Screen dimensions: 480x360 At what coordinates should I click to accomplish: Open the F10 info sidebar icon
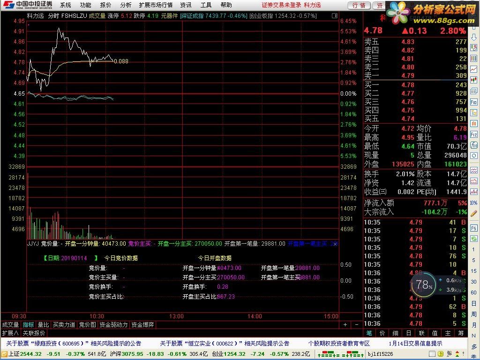point(473,102)
